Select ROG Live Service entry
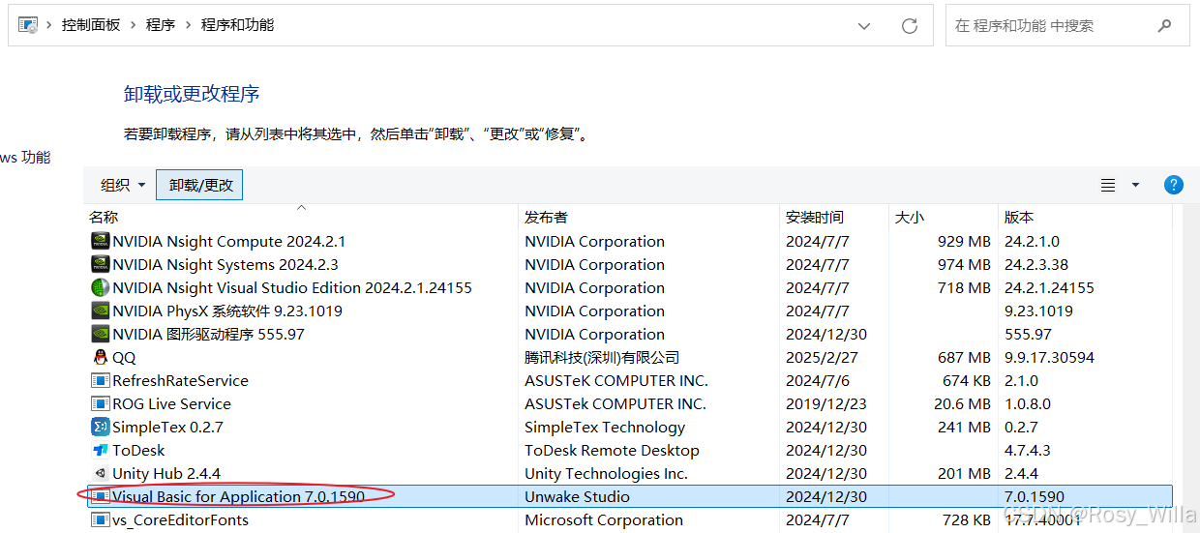Screen dimensions: 1200x533 171,404
